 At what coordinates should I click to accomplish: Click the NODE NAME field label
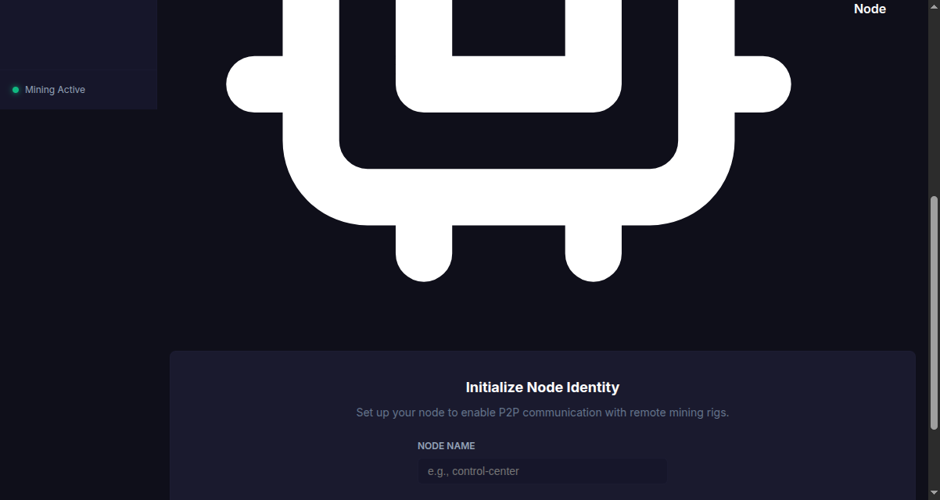(446, 446)
